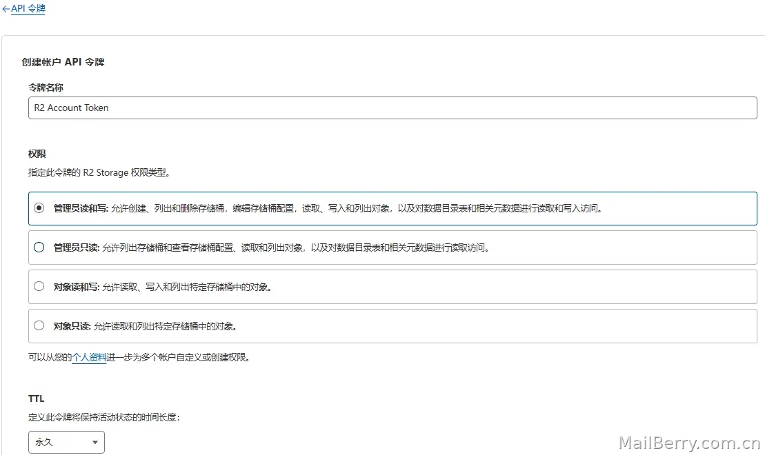Select the 管理员读和写 radio button

(39, 208)
